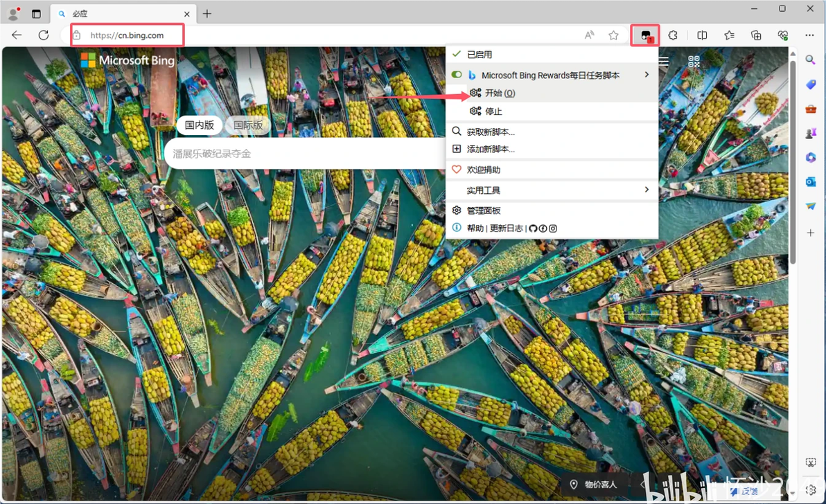
Task: Switch to 国内版 tab
Action: tap(199, 125)
